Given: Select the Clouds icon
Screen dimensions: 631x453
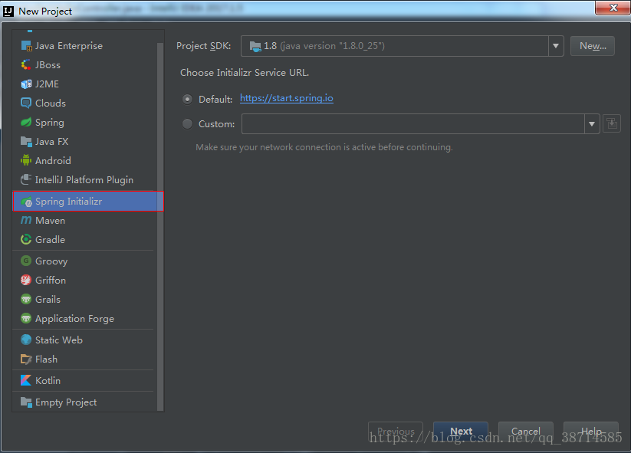Looking at the screenshot, I should 26,103.
